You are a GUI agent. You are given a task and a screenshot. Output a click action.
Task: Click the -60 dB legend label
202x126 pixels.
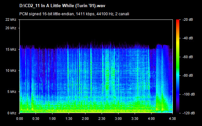tap(188, 57)
